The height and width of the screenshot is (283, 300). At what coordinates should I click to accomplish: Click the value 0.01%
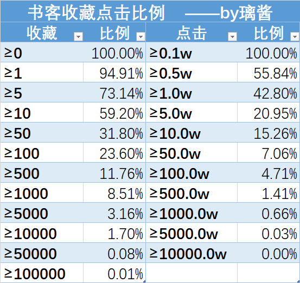coord(125,274)
